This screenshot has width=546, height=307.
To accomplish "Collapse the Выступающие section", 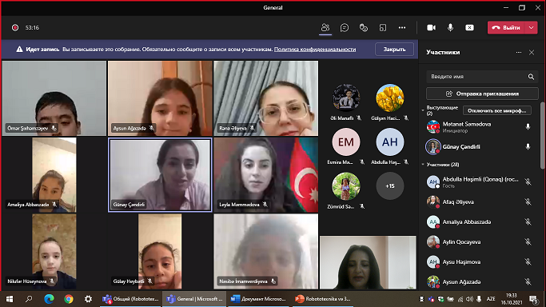I will point(423,110).
